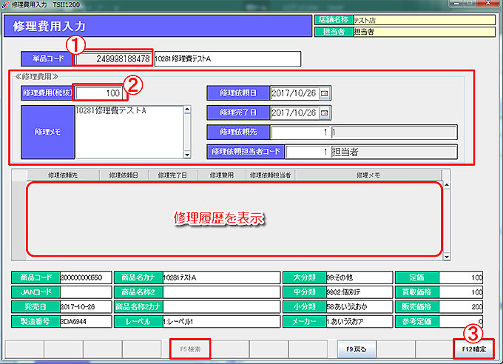
Task: Click the 修理費用 column header in history table
Action: 221,175
